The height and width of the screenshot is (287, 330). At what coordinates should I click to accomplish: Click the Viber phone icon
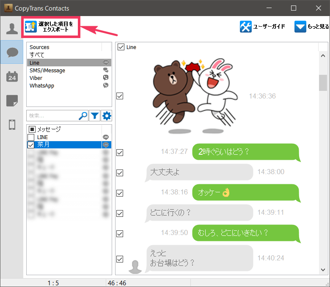(106, 78)
